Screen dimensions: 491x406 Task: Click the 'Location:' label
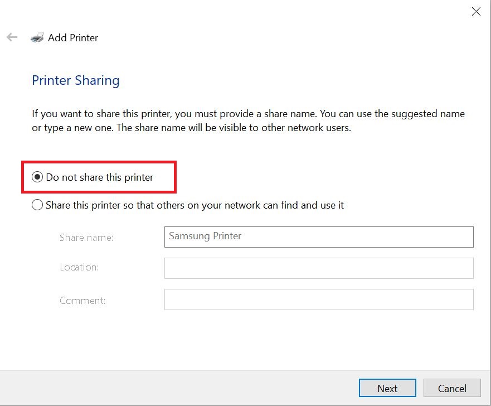(x=79, y=267)
